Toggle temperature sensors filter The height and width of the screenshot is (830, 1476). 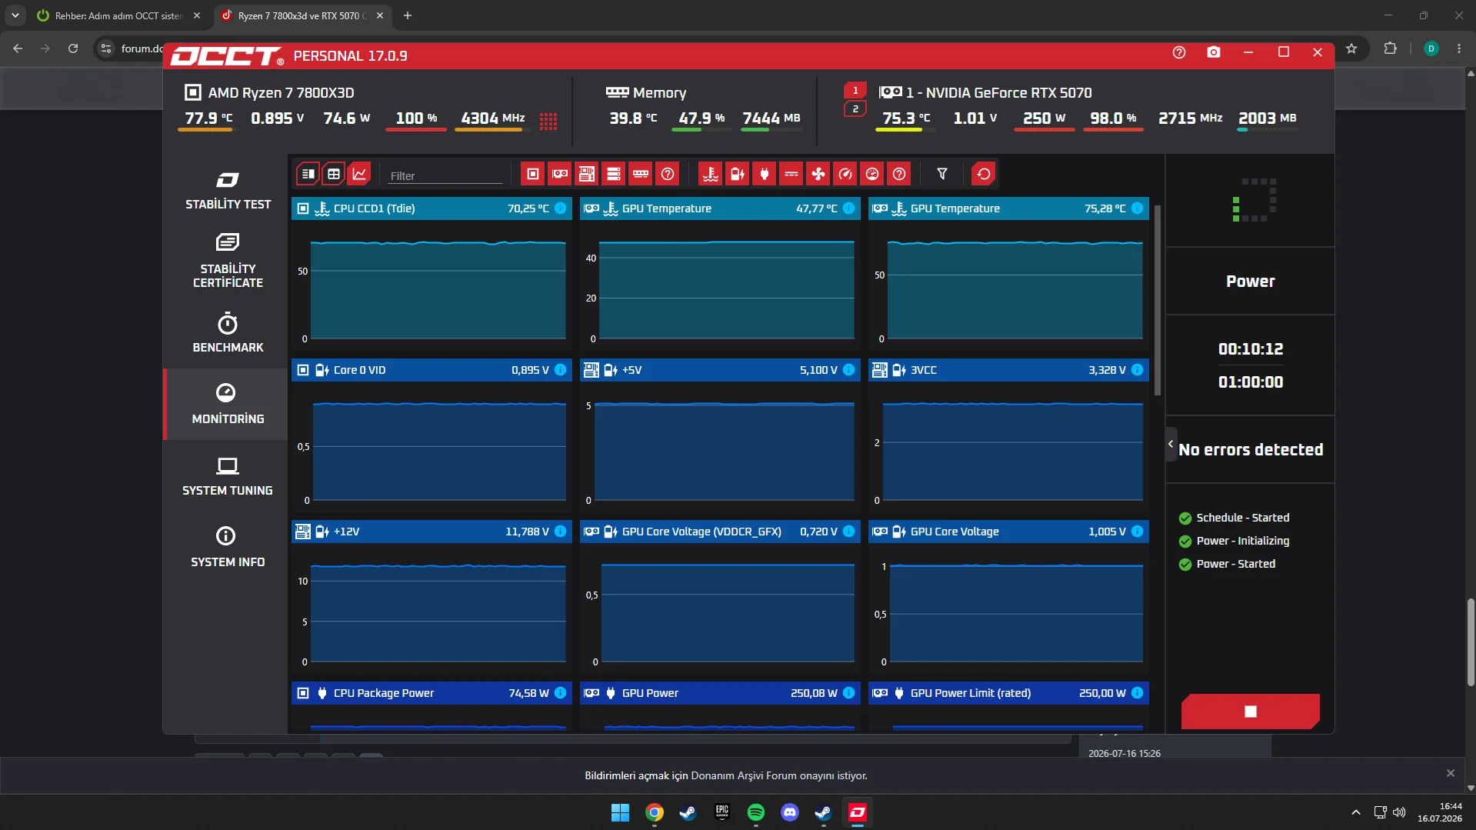pos(711,174)
